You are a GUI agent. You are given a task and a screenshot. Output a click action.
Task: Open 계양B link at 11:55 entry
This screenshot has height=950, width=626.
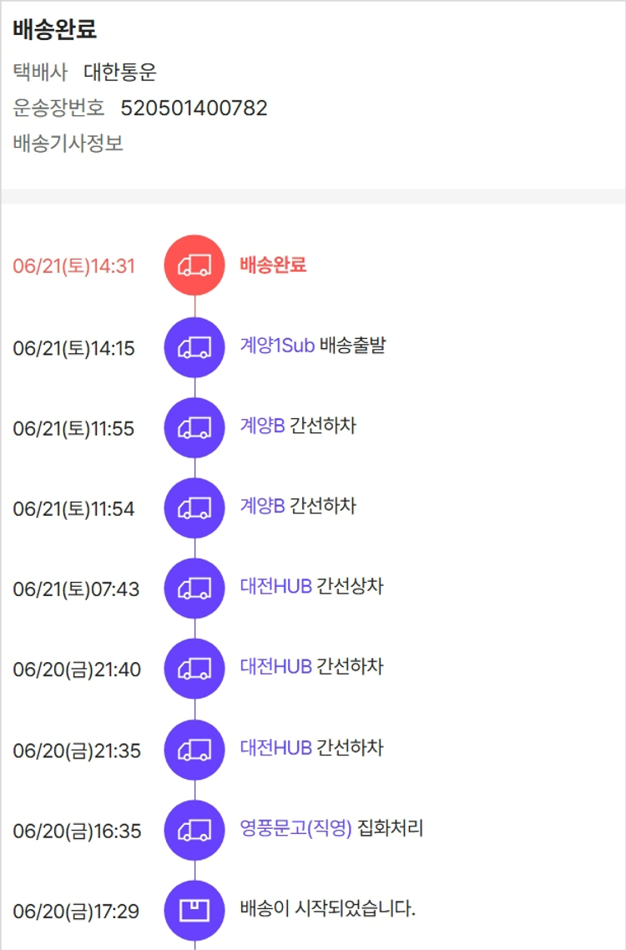pyautogui.click(x=262, y=426)
